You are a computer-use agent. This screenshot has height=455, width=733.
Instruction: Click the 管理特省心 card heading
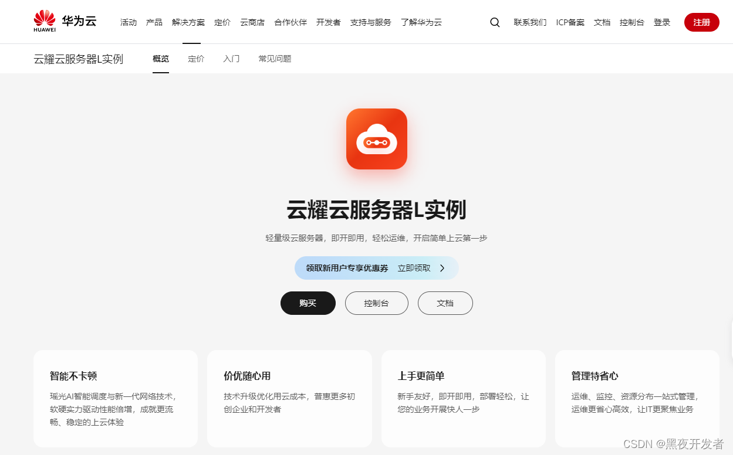(595, 376)
